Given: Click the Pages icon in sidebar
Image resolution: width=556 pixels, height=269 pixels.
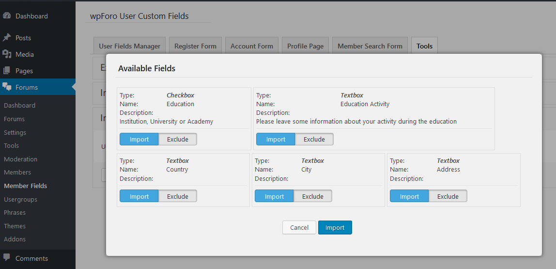Looking at the screenshot, I should pos(7,71).
